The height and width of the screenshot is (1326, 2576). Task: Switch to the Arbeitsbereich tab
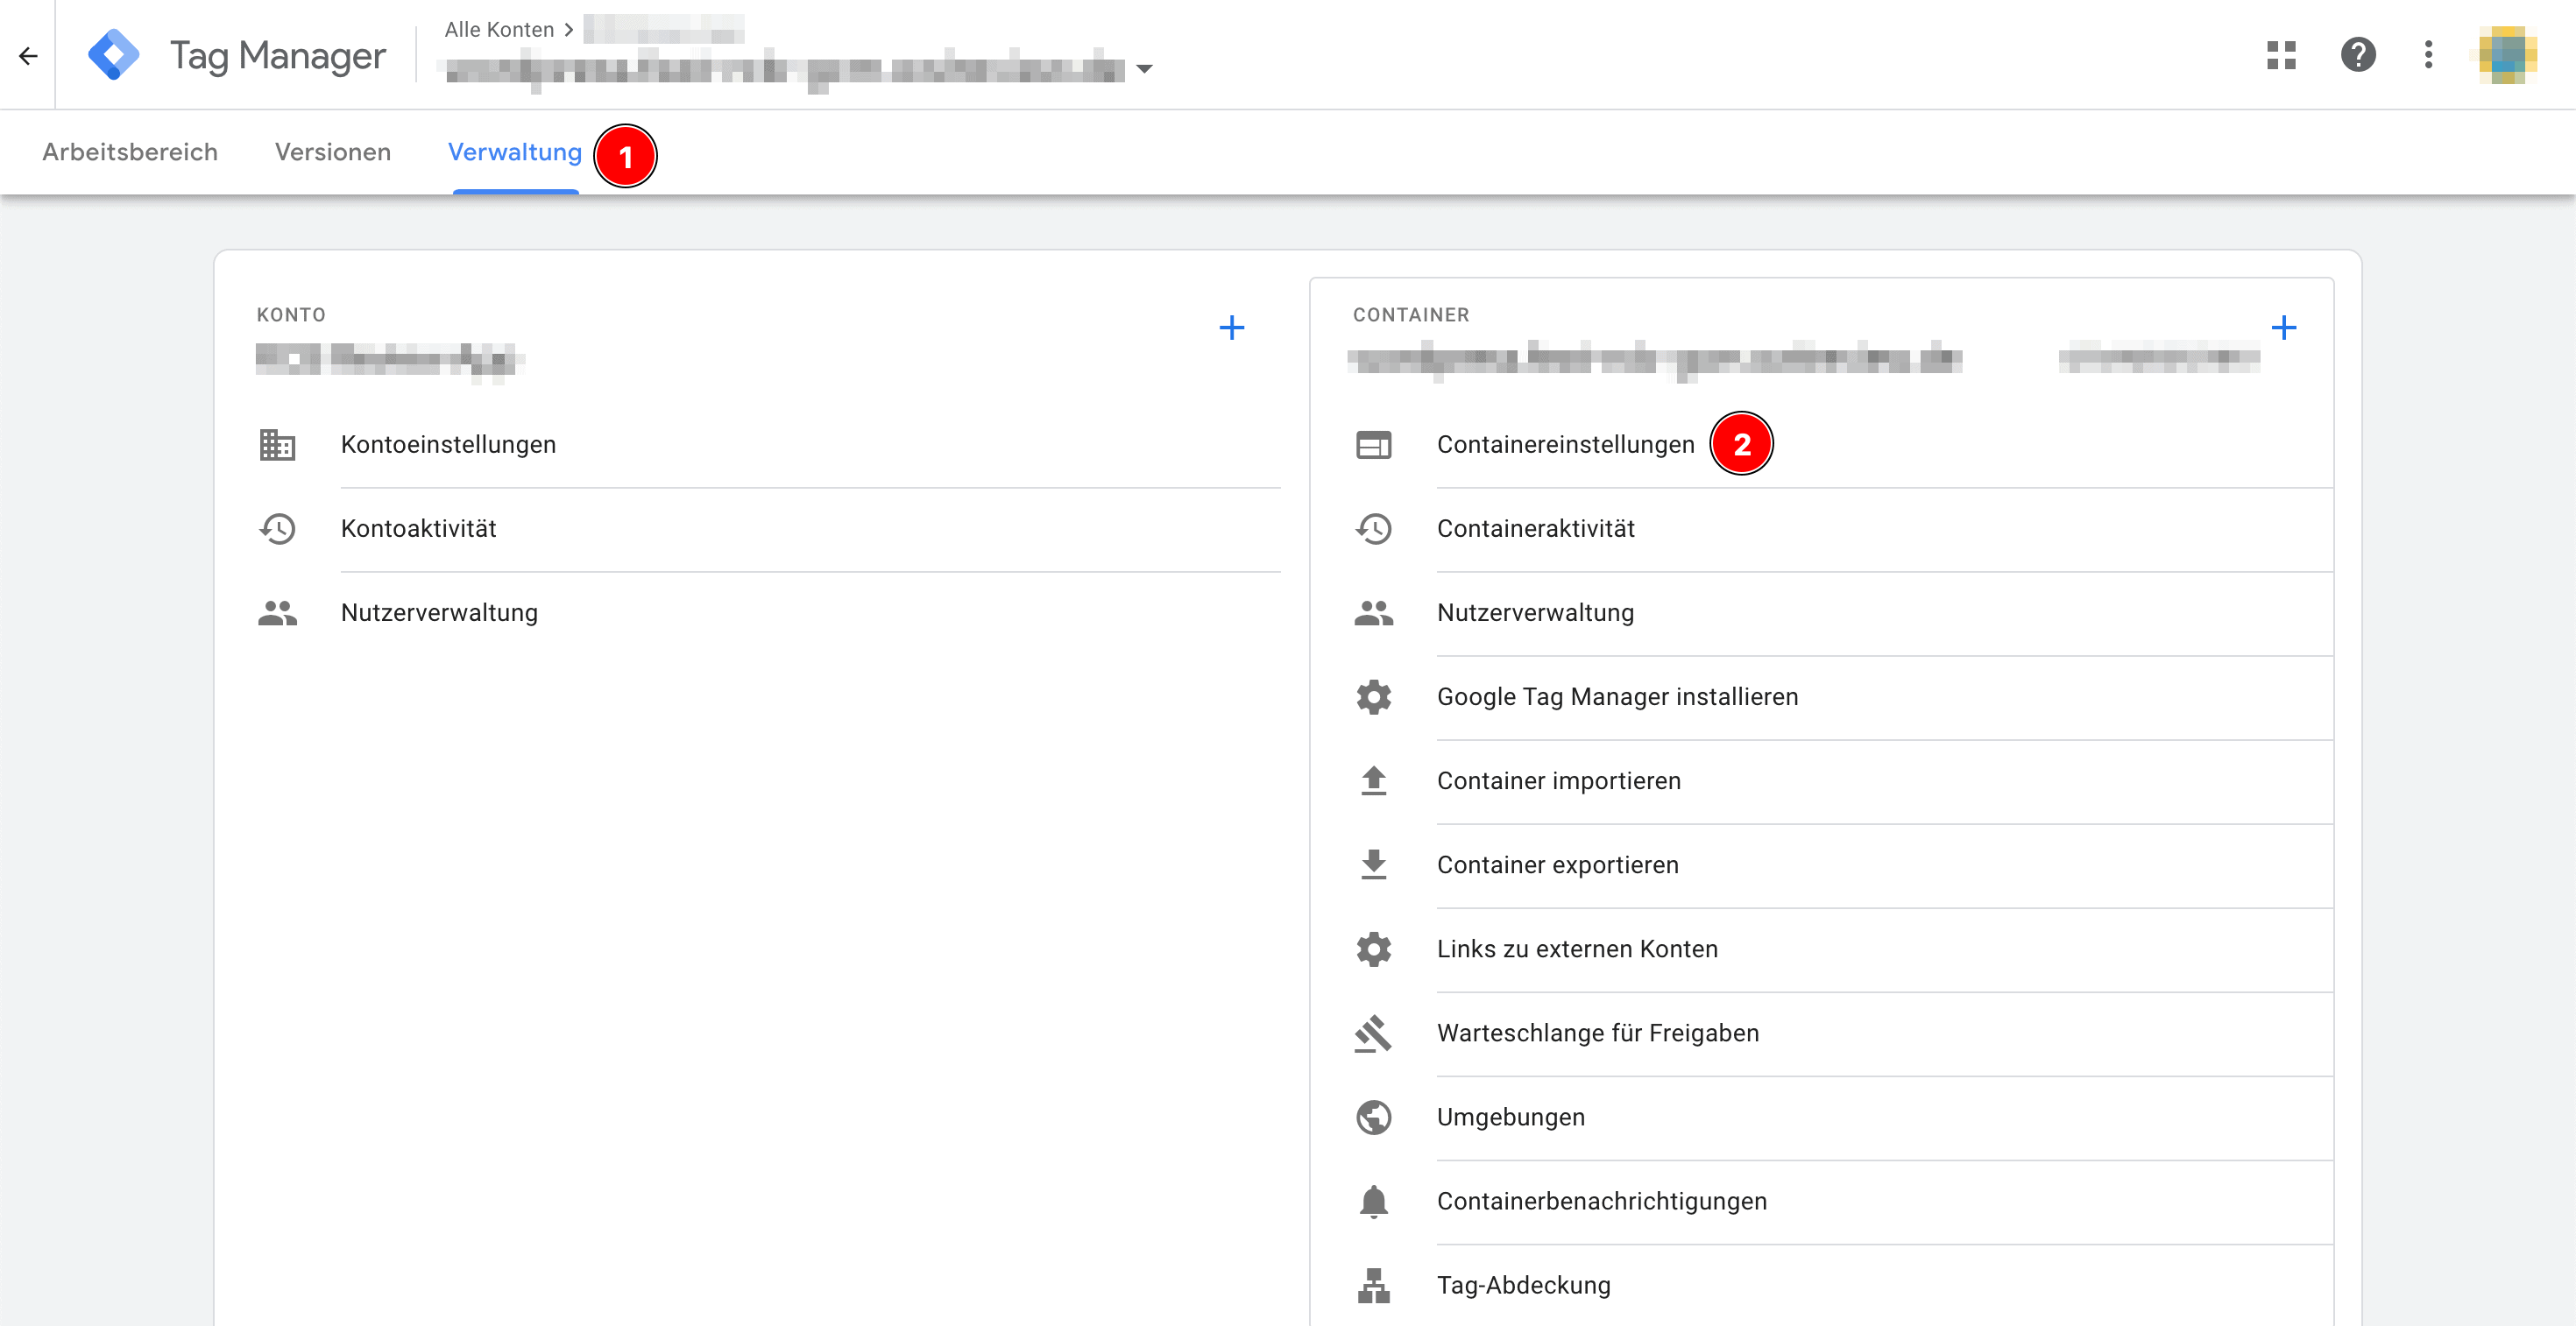coord(130,152)
